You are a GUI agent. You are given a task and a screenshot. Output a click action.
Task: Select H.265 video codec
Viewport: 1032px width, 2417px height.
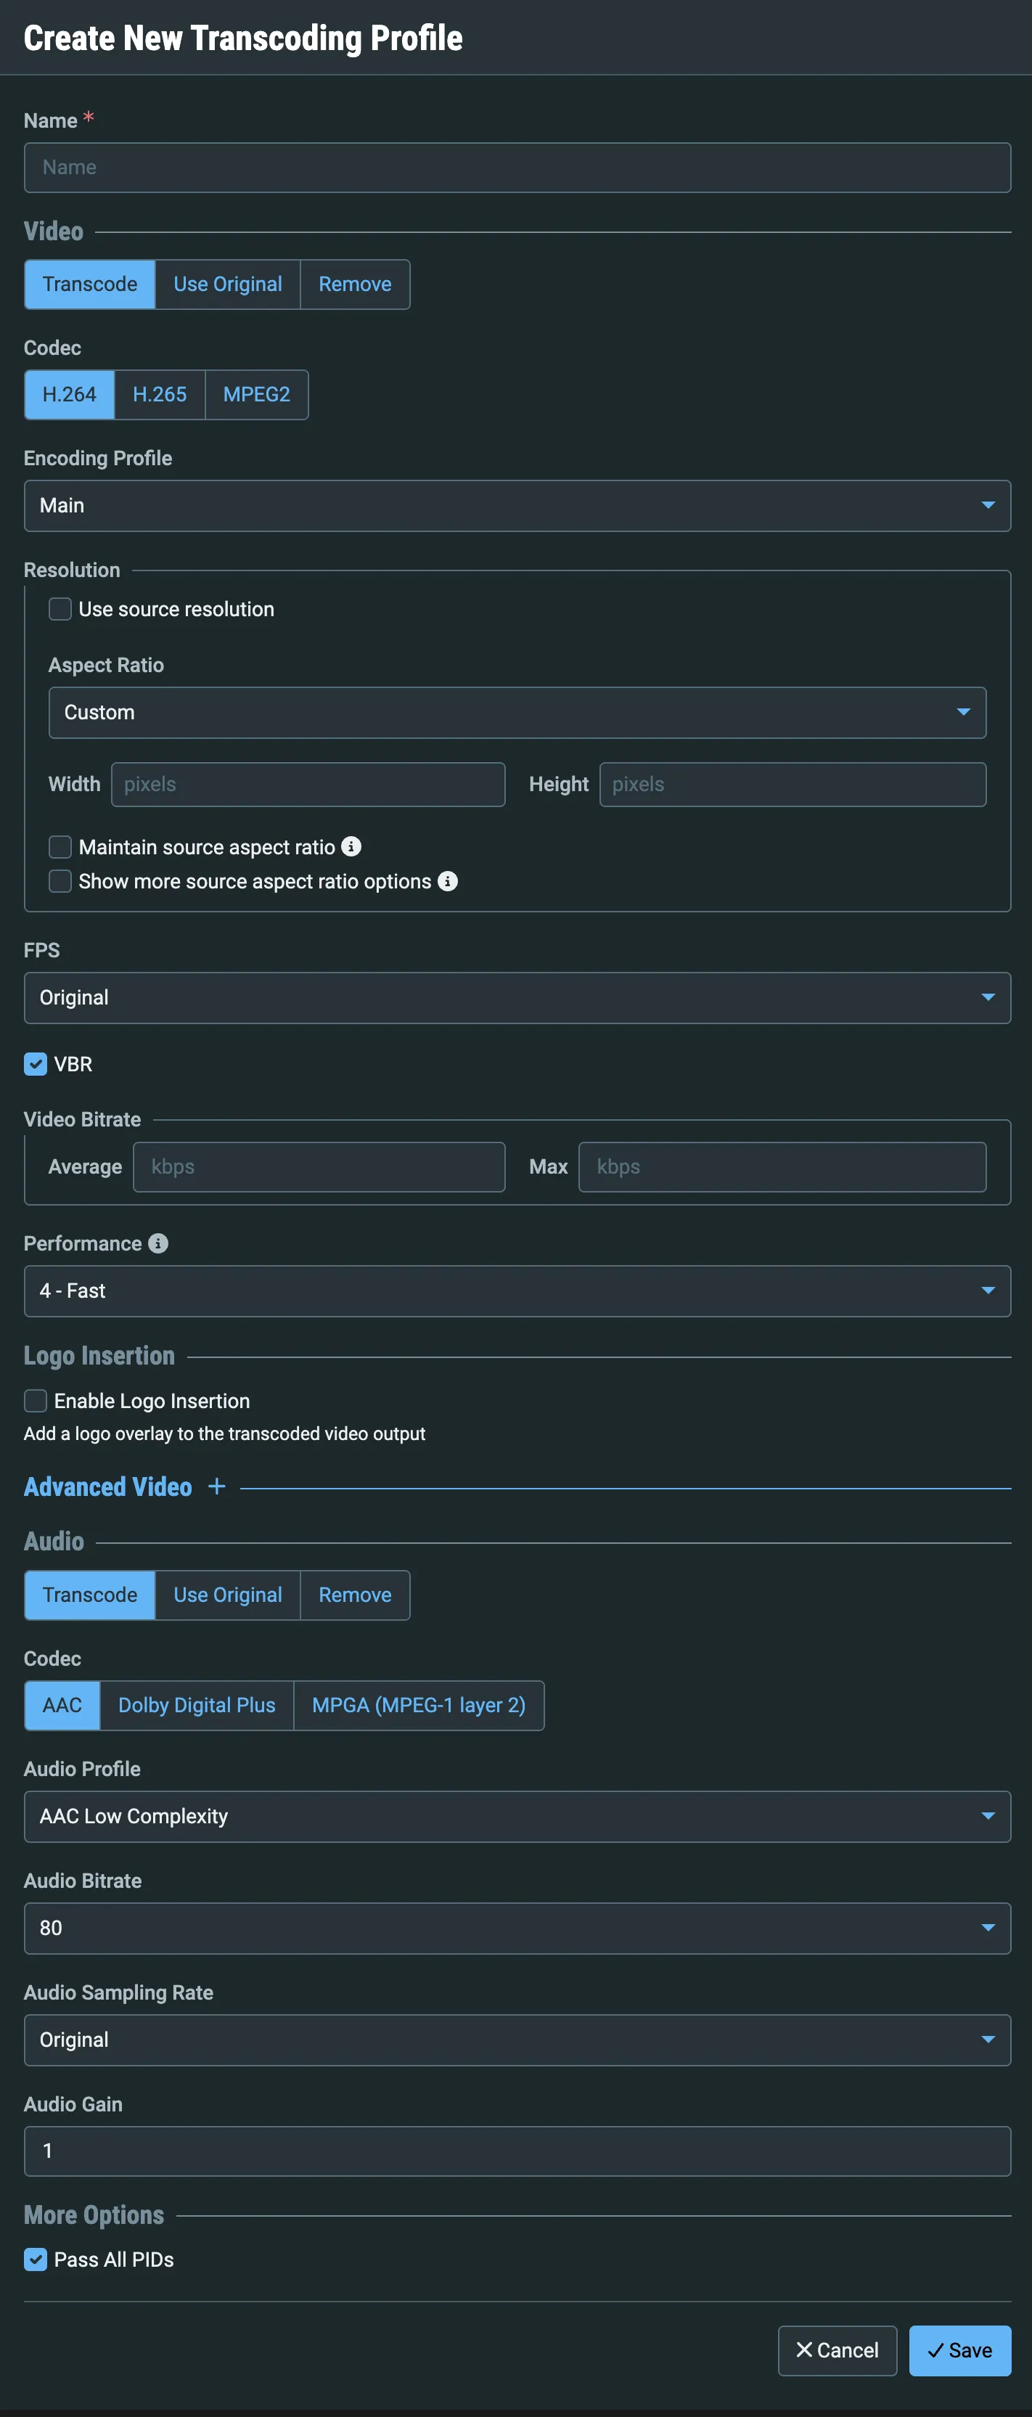[x=160, y=394]
